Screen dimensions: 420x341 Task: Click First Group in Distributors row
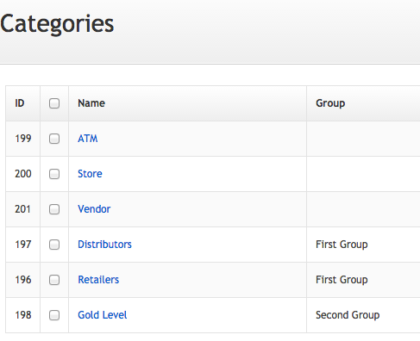[342, 245]
